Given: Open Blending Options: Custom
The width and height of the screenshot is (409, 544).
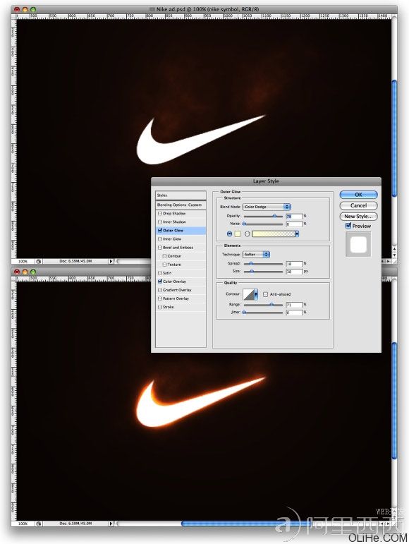Looking at the screenshot, I should pos(181,205).
